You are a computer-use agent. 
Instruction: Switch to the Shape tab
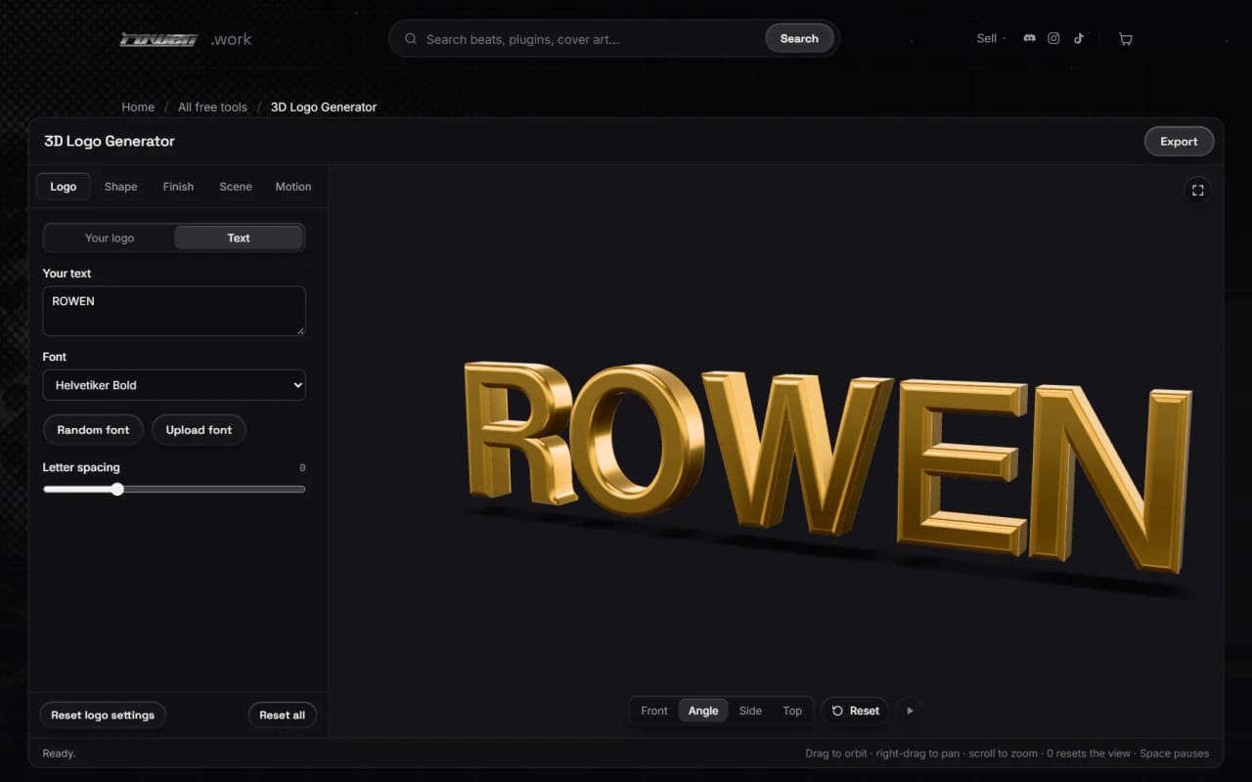(120, 187)
